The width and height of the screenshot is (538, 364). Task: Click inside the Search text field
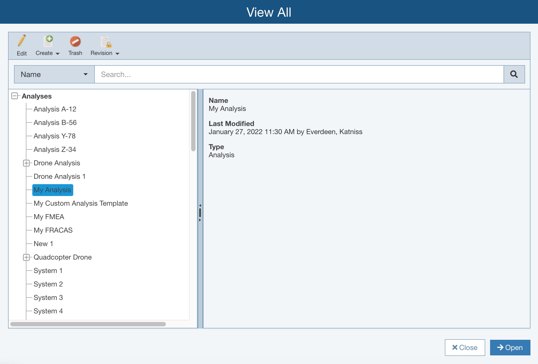[x=299, y=74]
